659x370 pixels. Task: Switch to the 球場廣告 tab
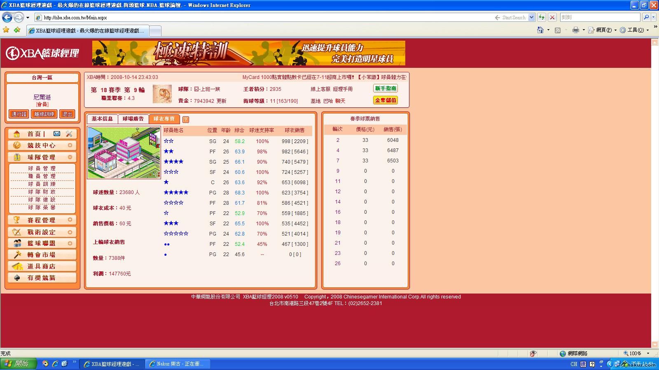133,119
